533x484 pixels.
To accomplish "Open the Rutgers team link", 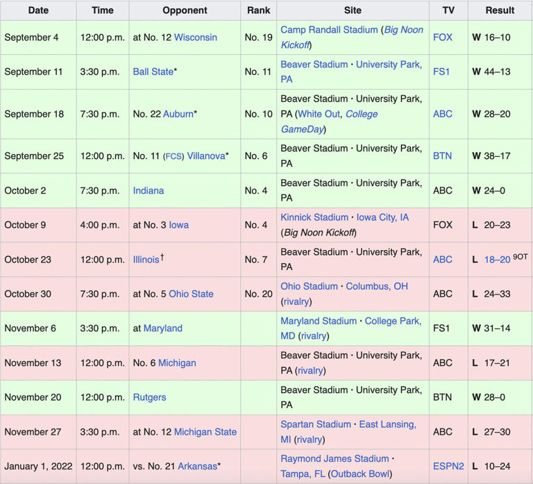I will pyautogui.click(x=151, y=397).
